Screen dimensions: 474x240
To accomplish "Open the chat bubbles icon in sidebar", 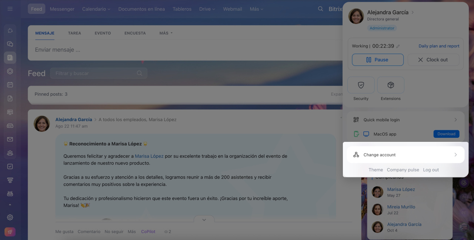I will tap(10, 44).
